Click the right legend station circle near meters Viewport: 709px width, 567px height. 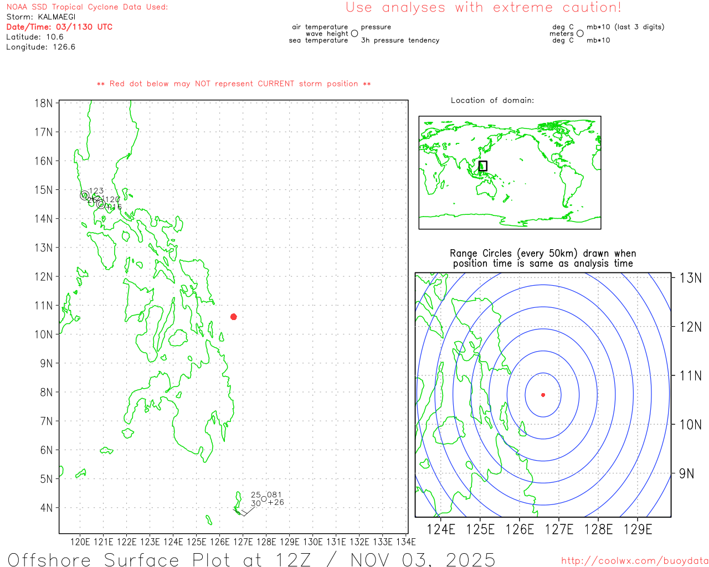(x=580, y=34)
